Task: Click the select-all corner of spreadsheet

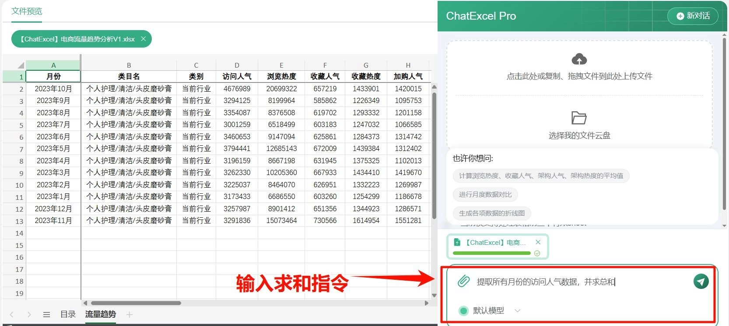Action: pyautogui.click(x=20, y=65)
